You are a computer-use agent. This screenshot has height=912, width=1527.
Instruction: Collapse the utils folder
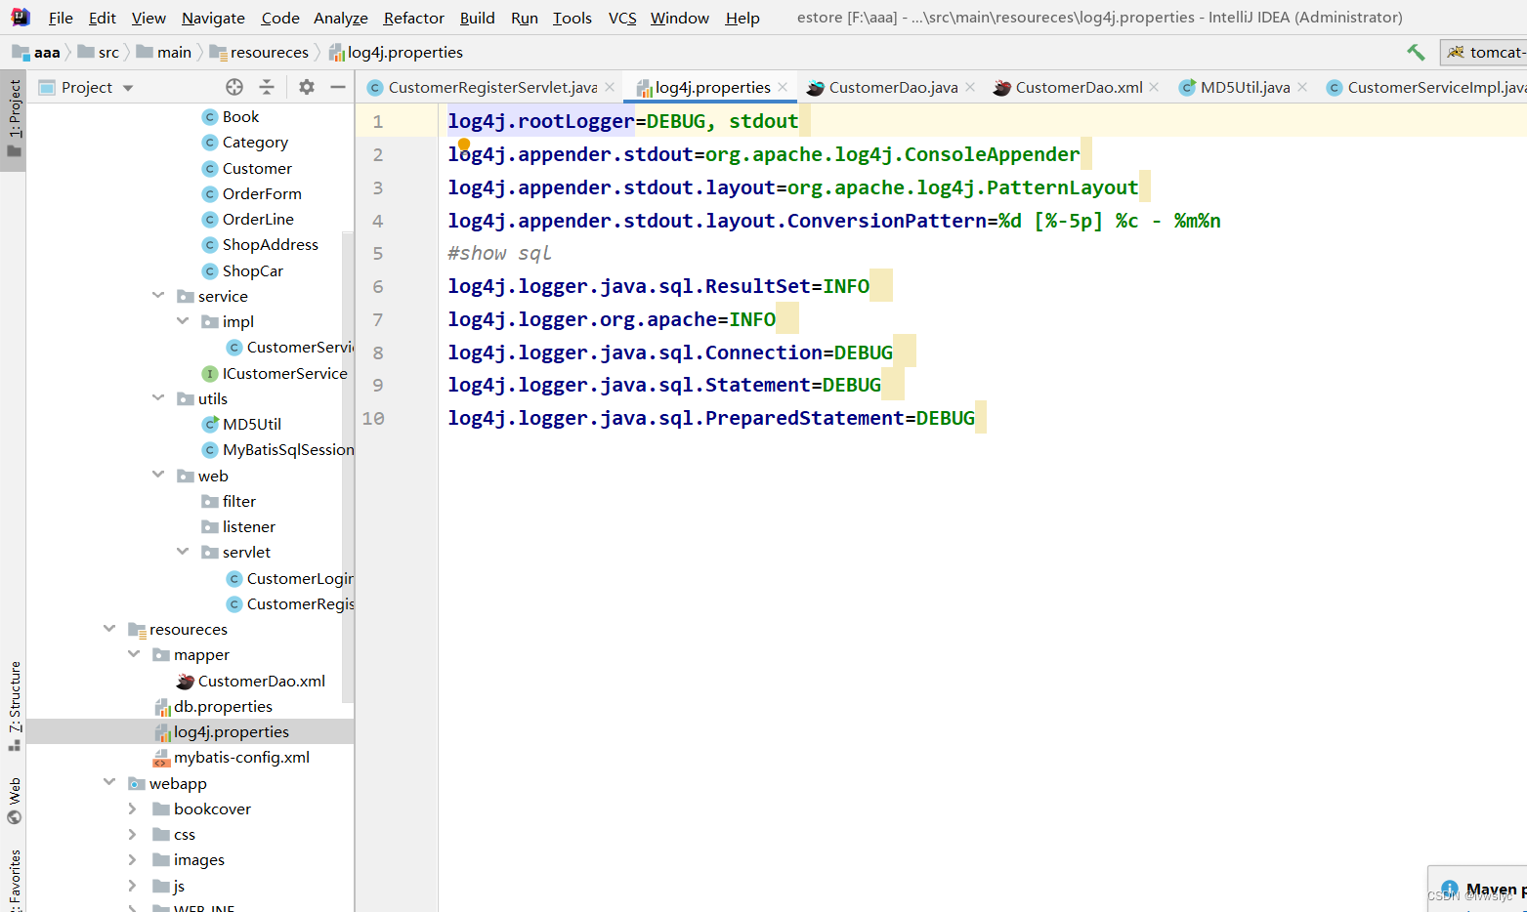click(158, 397)
